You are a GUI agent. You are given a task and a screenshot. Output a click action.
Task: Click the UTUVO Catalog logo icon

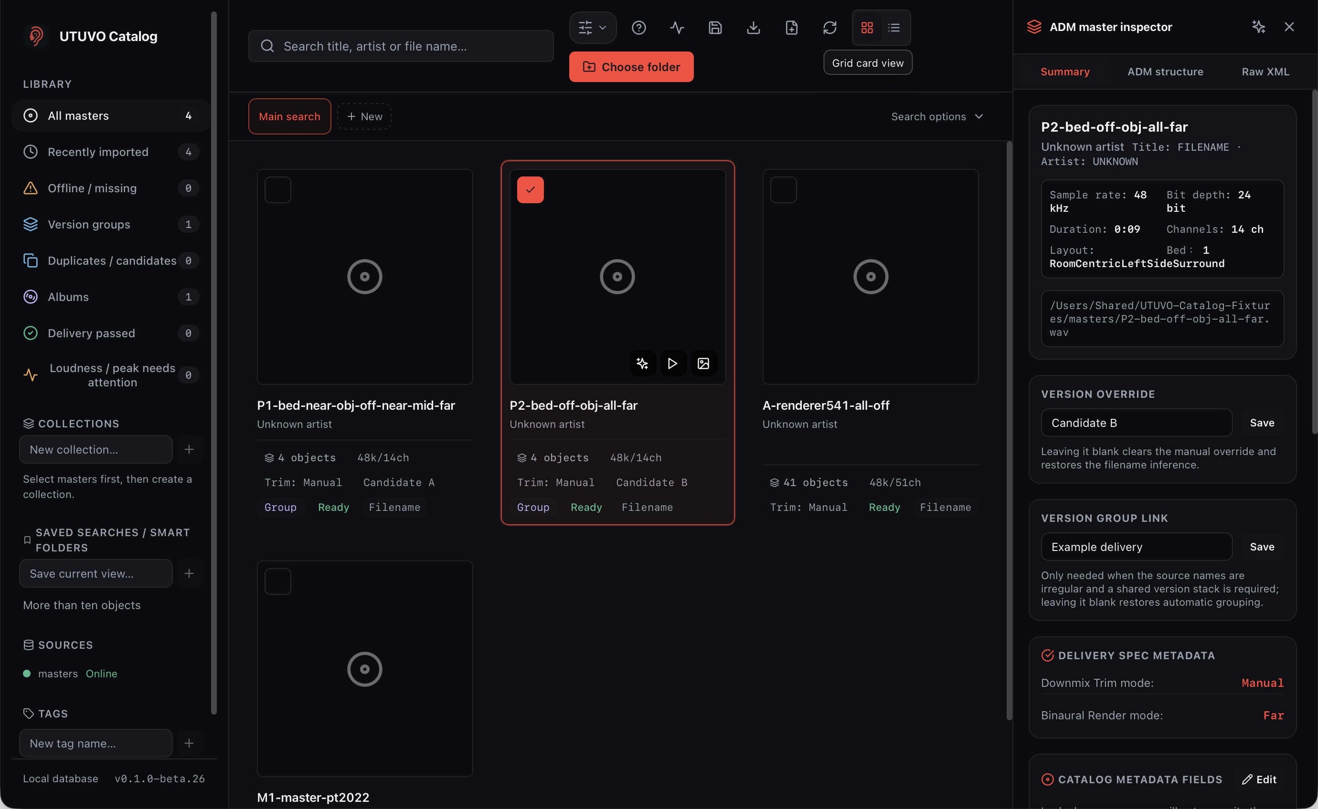click(x=36, y=36)
